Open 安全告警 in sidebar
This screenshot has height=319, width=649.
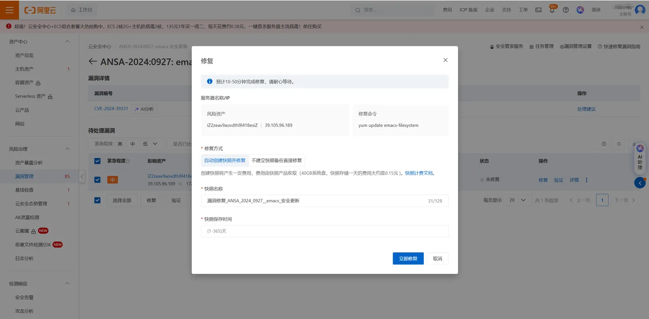point(24,297)
